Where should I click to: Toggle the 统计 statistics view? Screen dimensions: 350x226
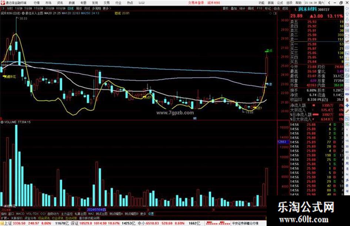point(242,8)
